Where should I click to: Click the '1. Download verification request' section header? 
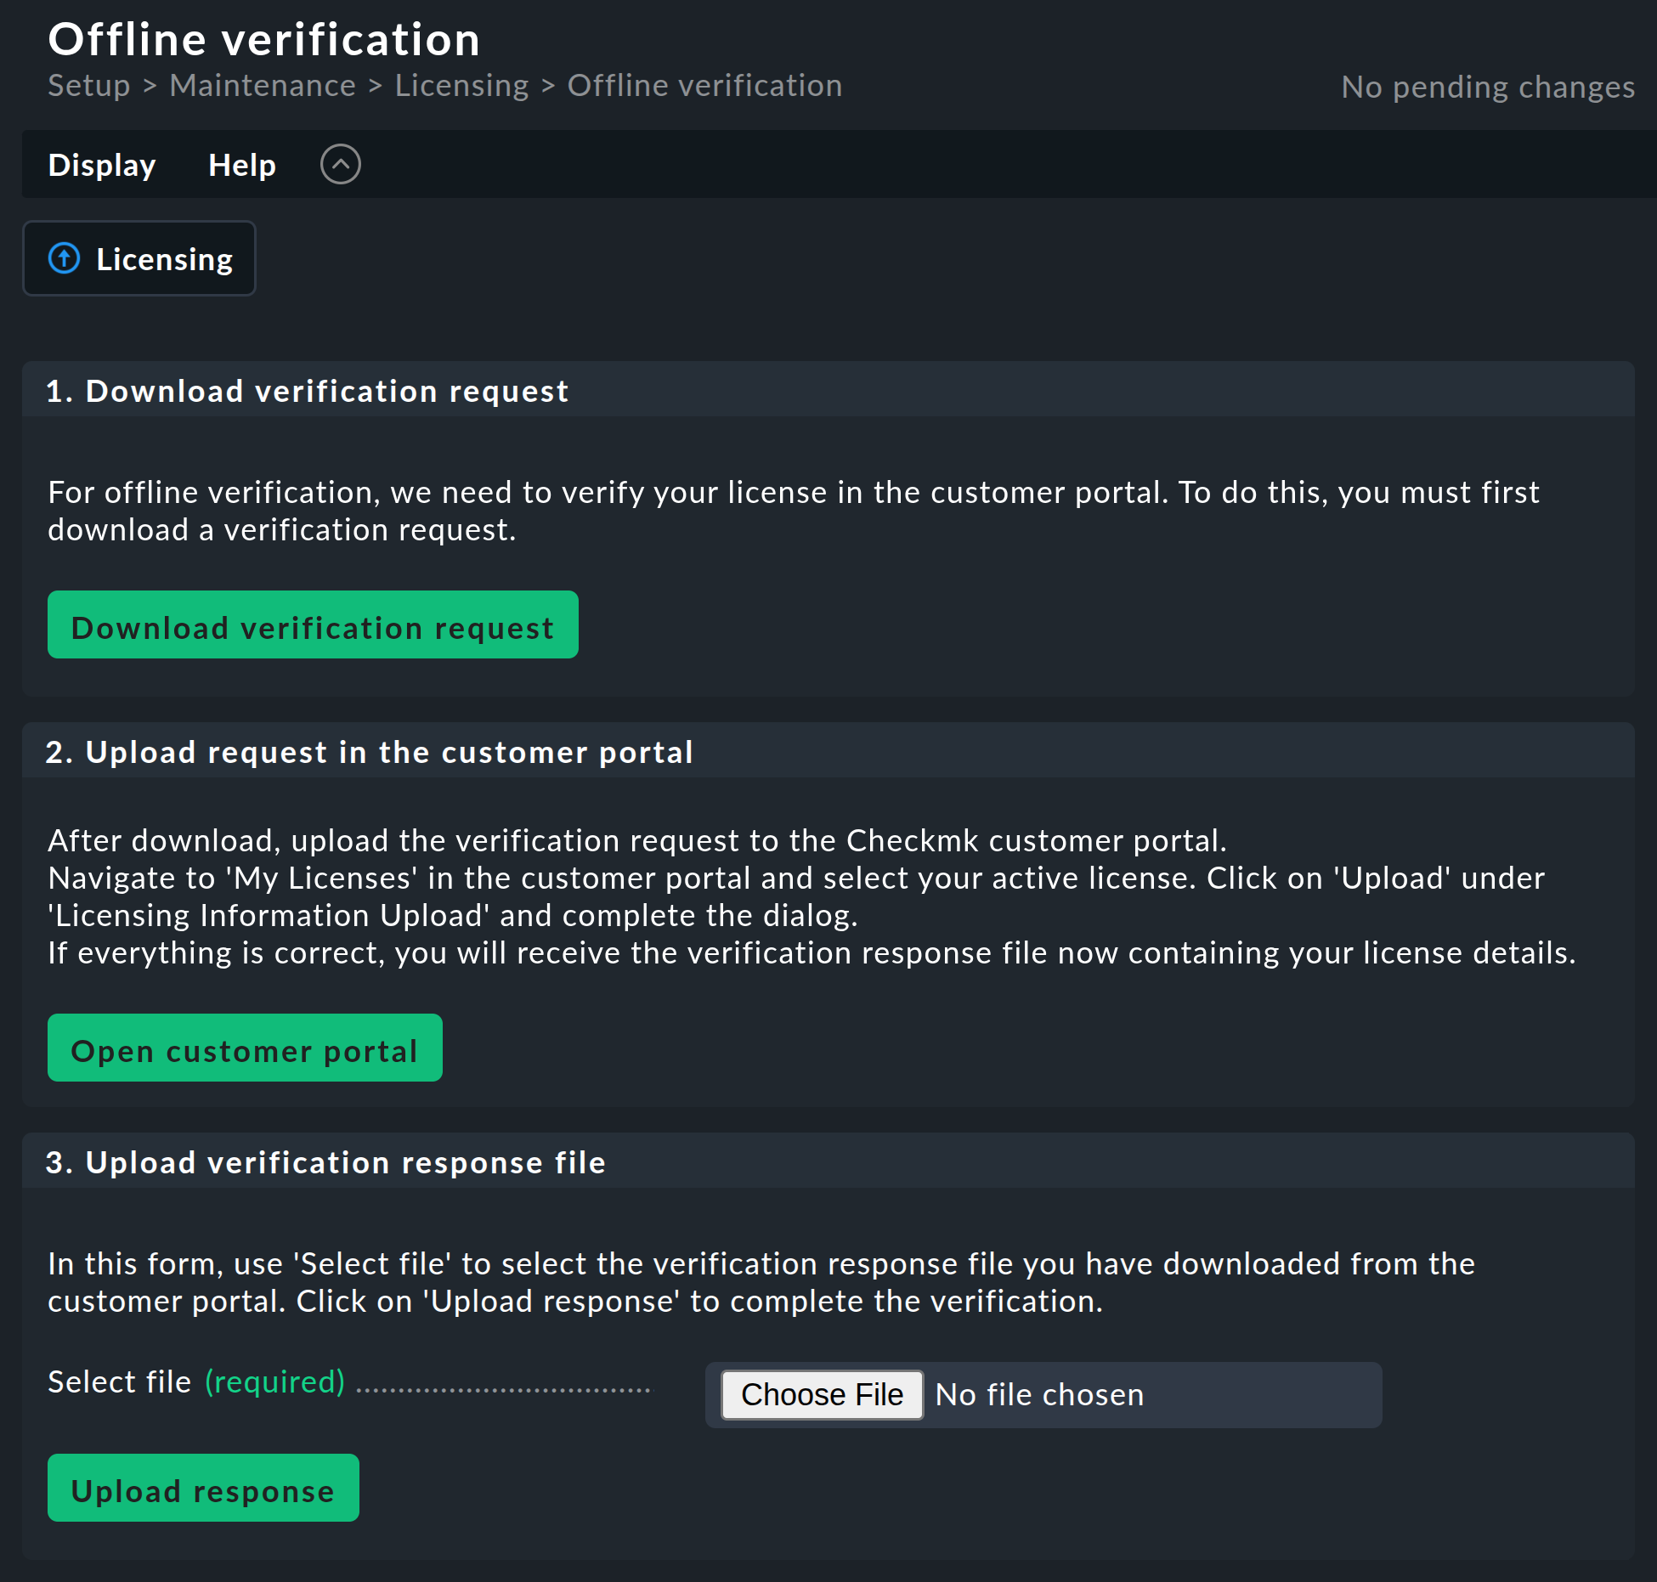307,391
